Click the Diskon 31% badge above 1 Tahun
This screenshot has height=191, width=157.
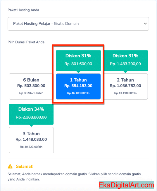[x=78, y=60]
